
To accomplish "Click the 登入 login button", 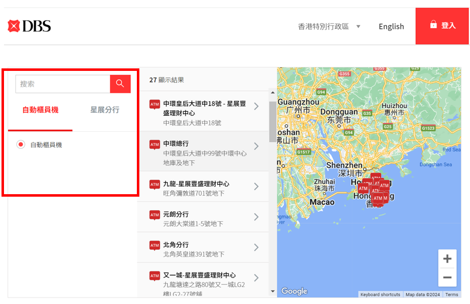I will pyautogui.click(x=442, y=26).
